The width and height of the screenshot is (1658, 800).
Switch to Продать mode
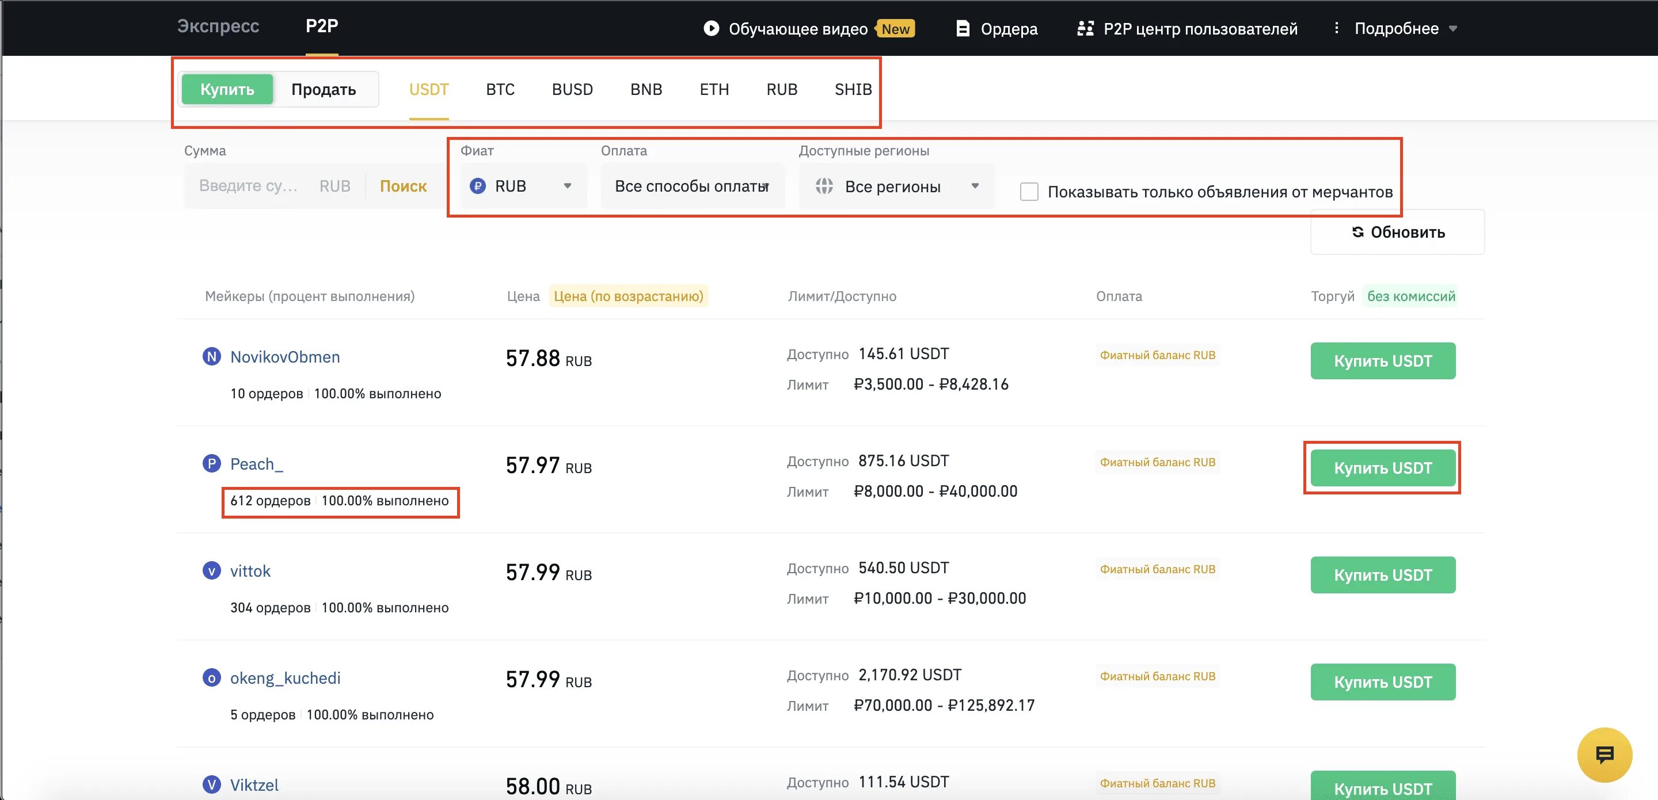(324, 89)
